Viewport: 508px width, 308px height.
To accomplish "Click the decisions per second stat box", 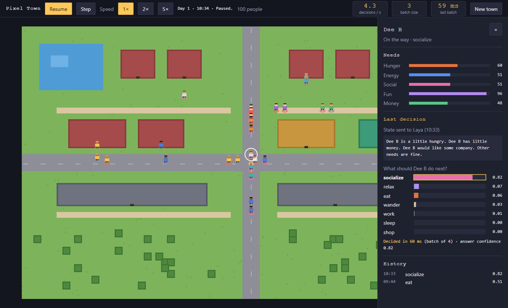I will click(370, 9).
